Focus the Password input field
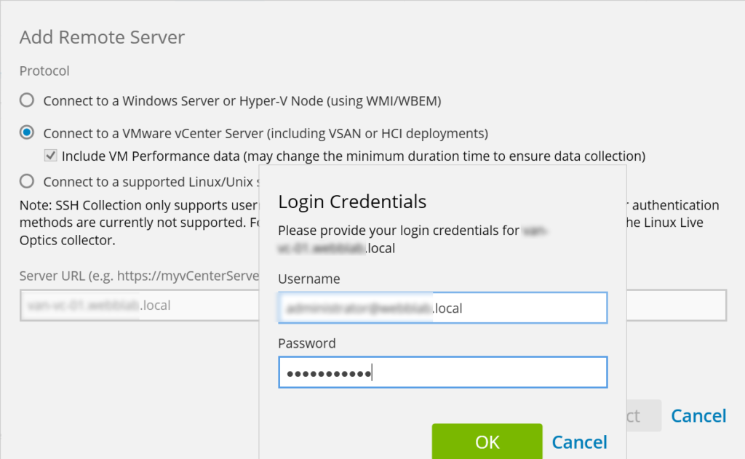The height and width of the screenshot is (459, 745). coord(442,372)
